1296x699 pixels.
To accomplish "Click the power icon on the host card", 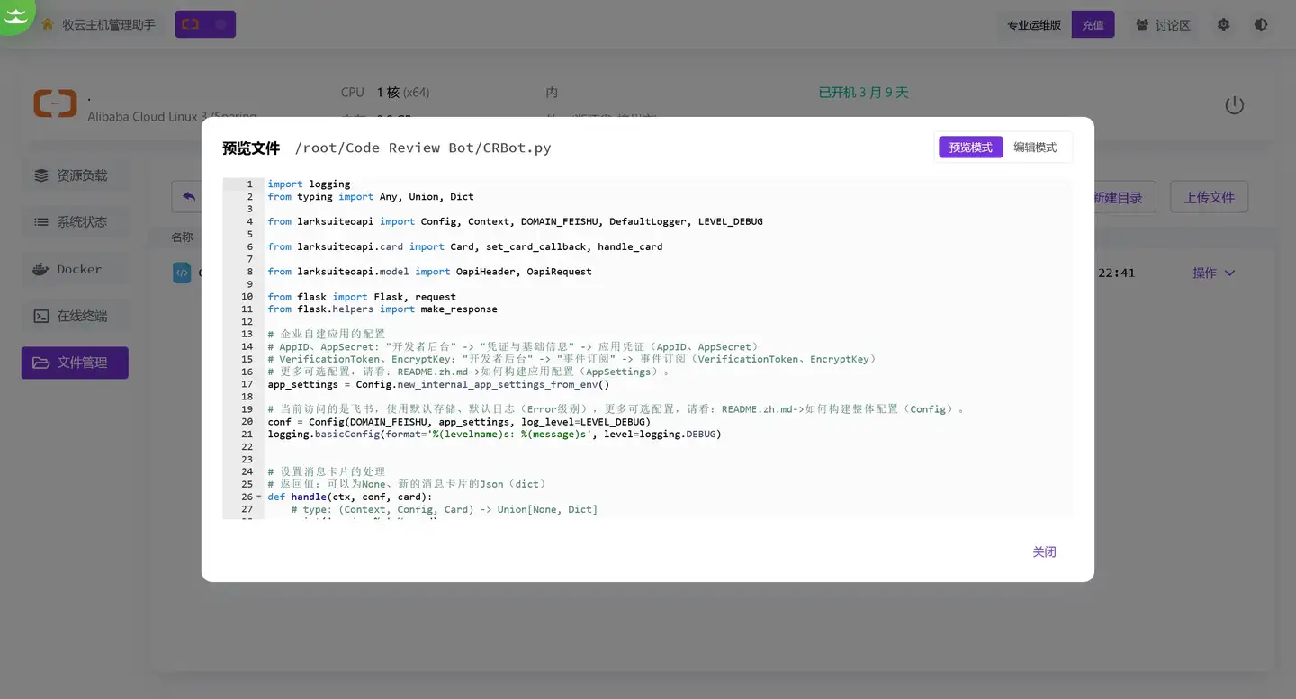I will (1234, 104).
